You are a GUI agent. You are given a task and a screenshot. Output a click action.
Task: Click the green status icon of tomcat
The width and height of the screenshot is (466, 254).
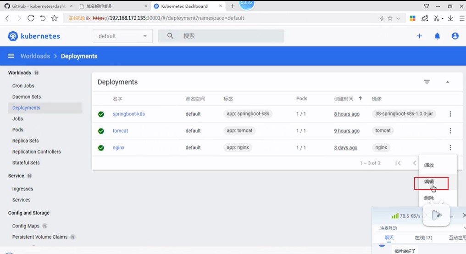pyautogui.click(x=101, y=131)
